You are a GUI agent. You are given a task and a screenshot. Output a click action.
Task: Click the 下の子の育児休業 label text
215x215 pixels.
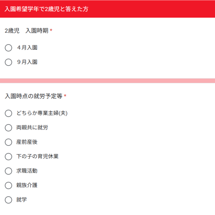click(38, 156)
